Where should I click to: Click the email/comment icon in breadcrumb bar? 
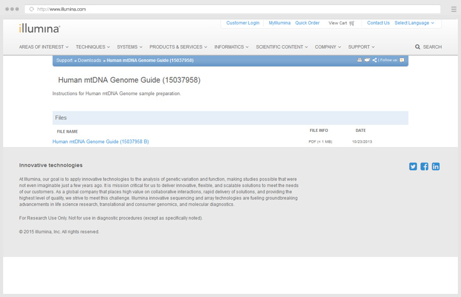click(x=367, y=60)
